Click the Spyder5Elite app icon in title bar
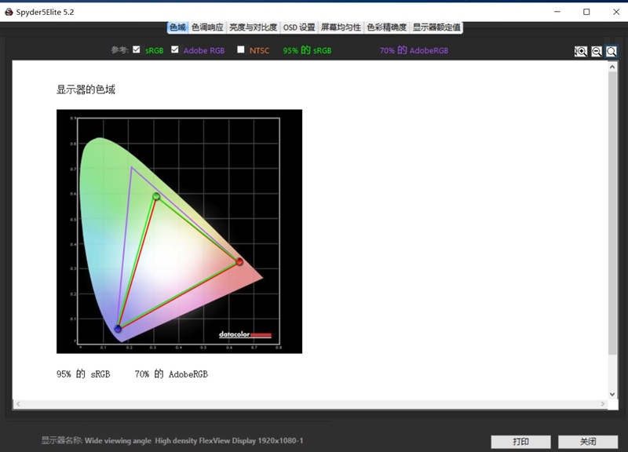 [9, 12]
